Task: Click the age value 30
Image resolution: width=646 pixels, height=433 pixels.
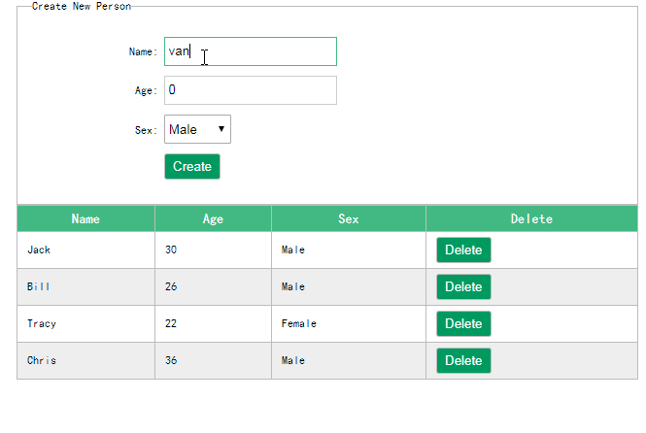Action: [x=171, y=250]
